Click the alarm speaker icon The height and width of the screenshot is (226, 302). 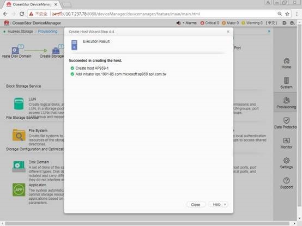point(179,23)
